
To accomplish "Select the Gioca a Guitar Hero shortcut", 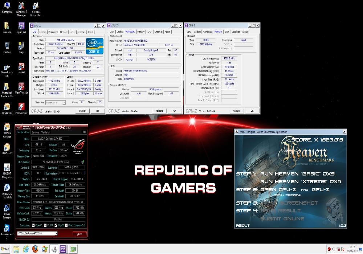I will coord(36,9).
